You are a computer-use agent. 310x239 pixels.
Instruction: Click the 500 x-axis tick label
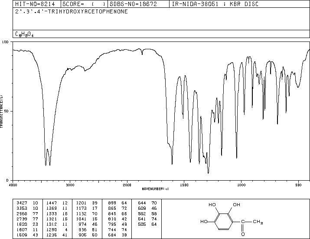coord(298,185)
